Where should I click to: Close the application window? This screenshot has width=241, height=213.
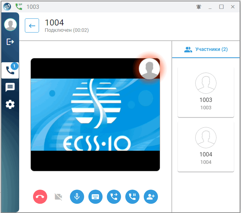point(233,7)
